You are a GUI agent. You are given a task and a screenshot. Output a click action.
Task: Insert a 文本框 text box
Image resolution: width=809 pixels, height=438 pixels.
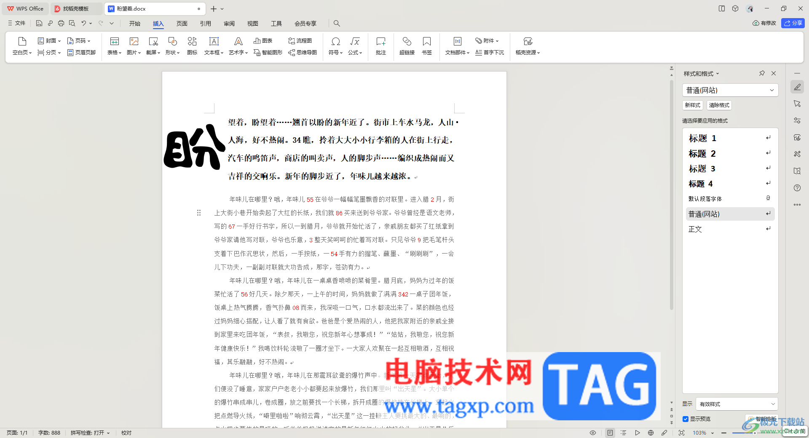tap(214, 46)
